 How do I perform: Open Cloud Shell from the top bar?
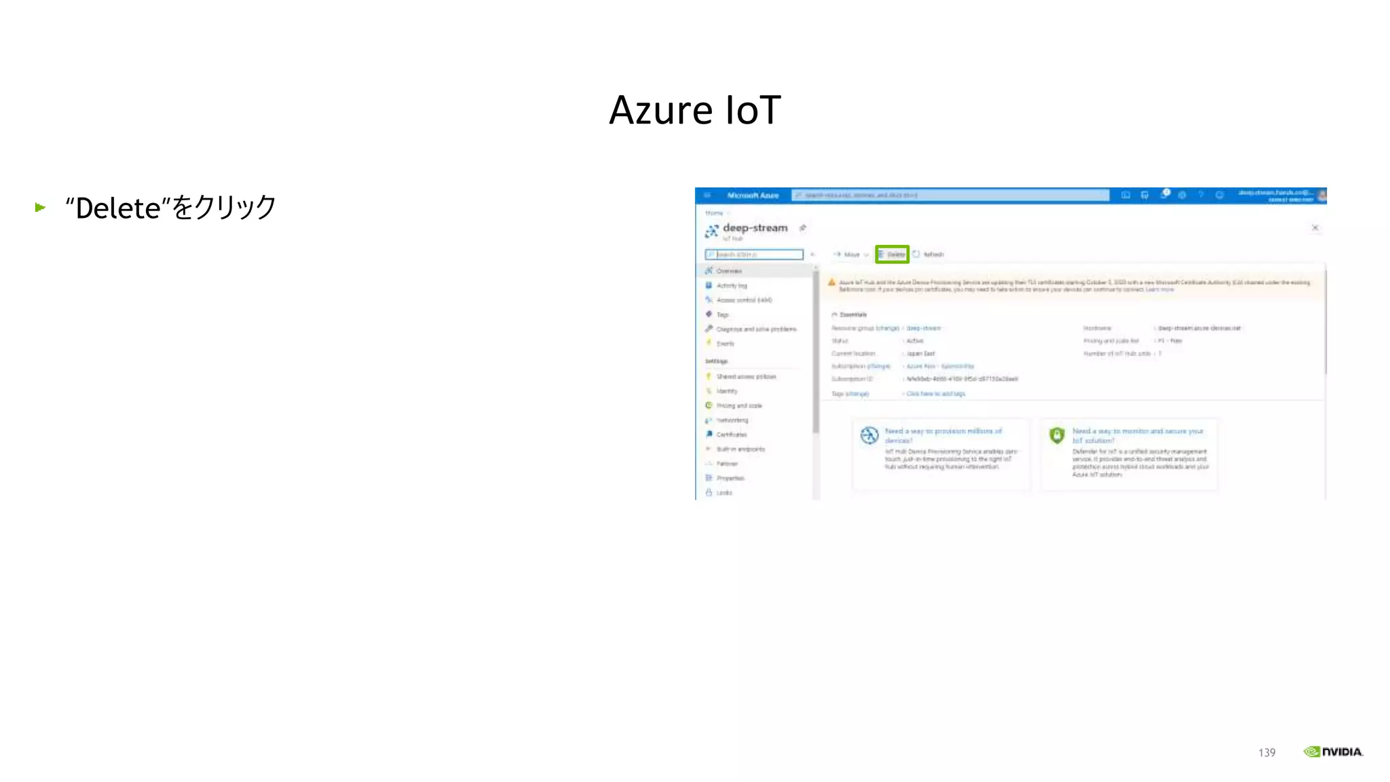(x=1125, y=195)
